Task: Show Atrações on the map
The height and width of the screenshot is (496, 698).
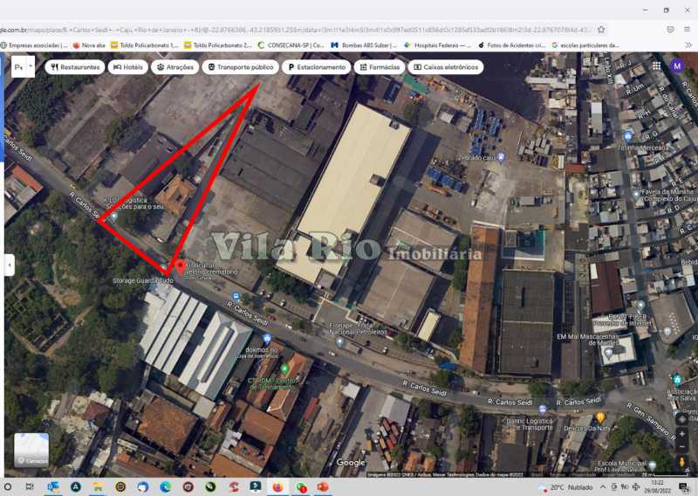Action: click(175, 67)
